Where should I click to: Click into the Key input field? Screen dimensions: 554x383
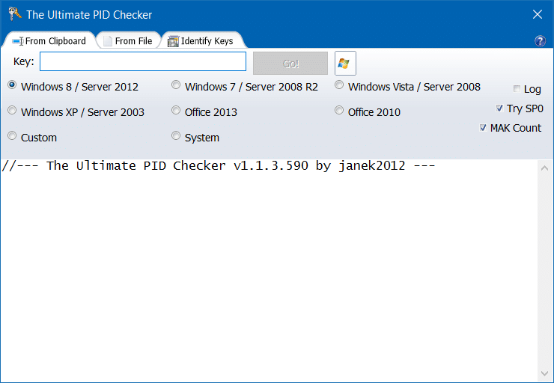coord(143,61)
